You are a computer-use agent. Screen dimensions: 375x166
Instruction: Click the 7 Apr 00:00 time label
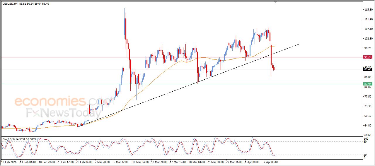tap(270, 162)
